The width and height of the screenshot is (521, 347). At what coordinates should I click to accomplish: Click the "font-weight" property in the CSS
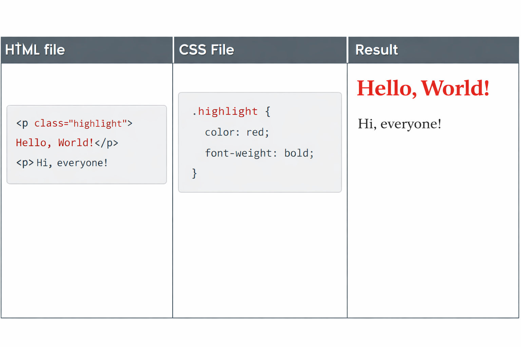[238, 153]
